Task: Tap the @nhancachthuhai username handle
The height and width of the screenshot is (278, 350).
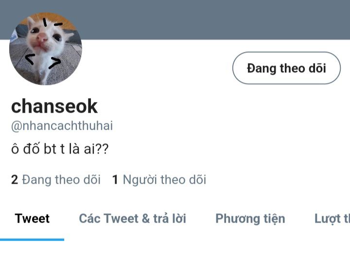Action: (62, 126)
